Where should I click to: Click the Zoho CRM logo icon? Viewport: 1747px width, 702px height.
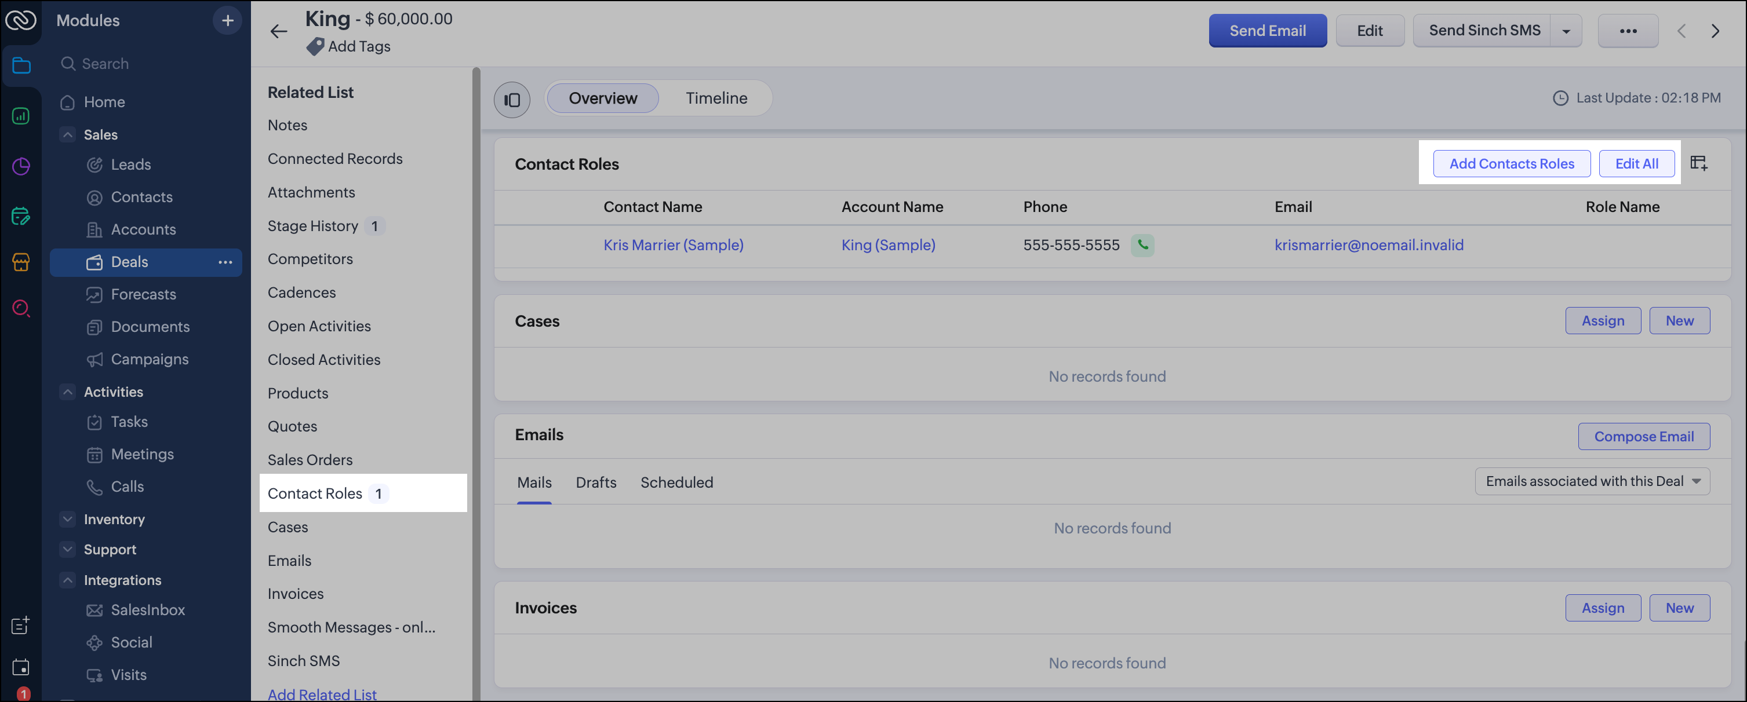pos(21,20)
